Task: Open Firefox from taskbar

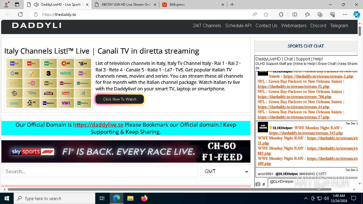Action: pyautogui.click(x=144, y=198)
